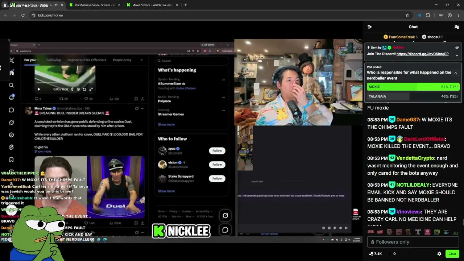Select the TALANAIA poll result bar

pos(413,96)
